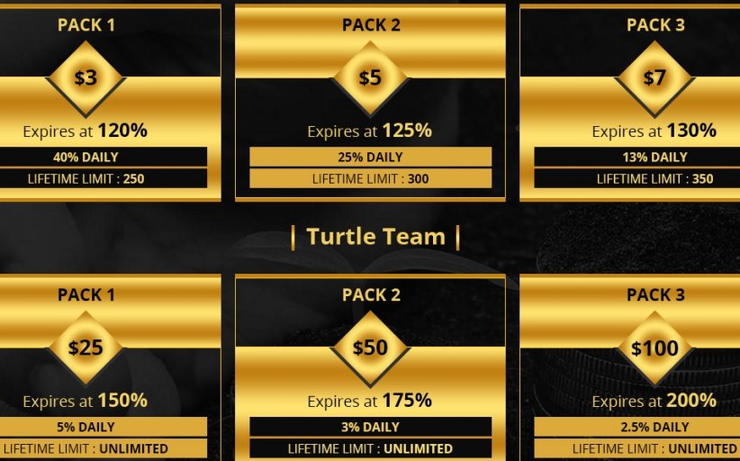Select the 2.5% DAILY bar
The image size is (740, 461).
click(654, 427)
